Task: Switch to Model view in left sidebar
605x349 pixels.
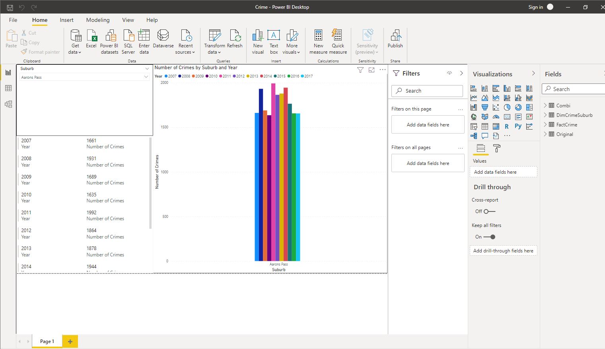Action: 8,104
